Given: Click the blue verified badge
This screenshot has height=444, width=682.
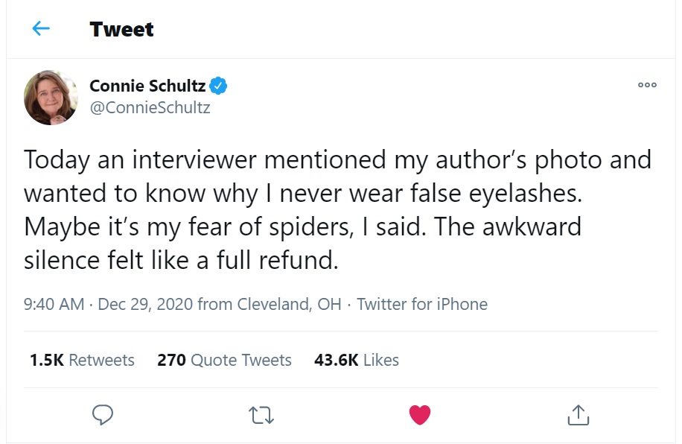Looking at the screenshot, I should [218, 86].
